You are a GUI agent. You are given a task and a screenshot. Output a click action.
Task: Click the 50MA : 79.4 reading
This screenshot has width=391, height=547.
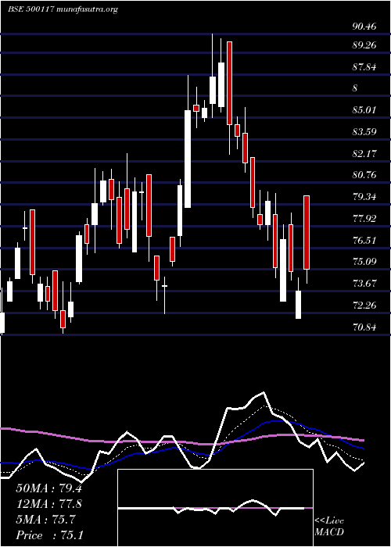(48, 488)
